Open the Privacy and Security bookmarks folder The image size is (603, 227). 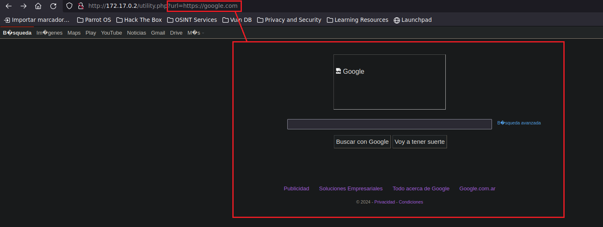point(289,20)
